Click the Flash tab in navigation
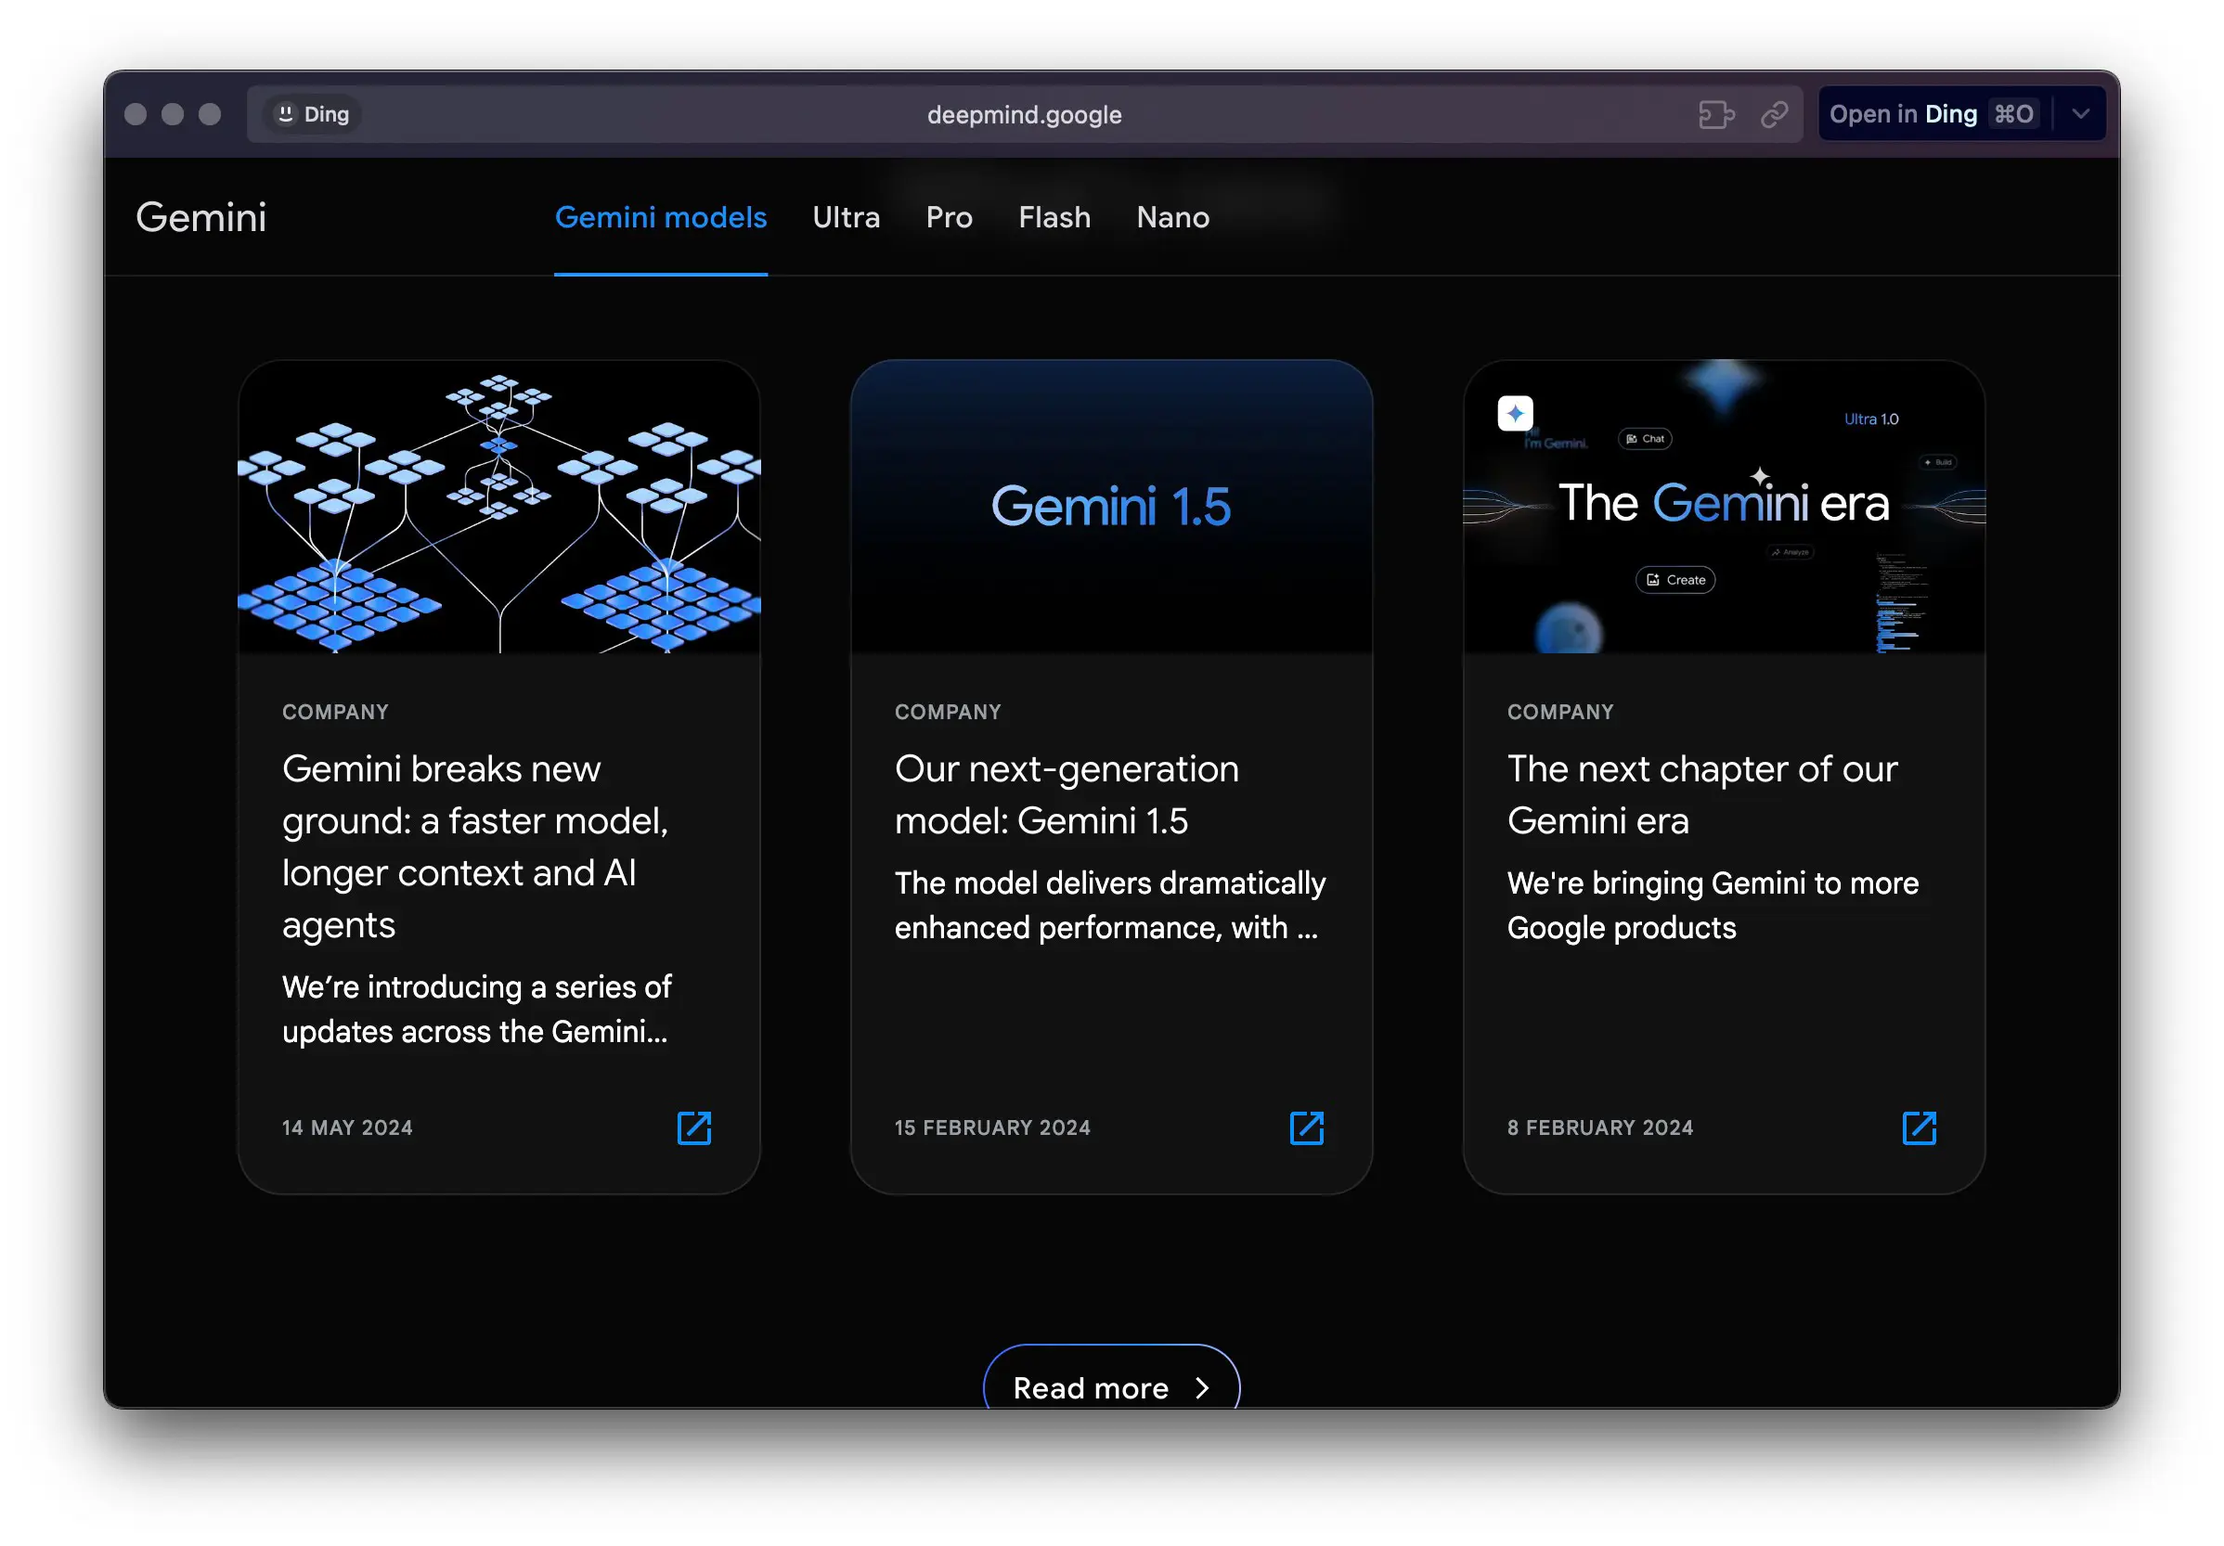This screenshot has height=1546, width=2224. pyautogui.click(x=1053, y=216)
